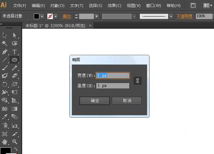Select the Perspective Grid tool

15,100
